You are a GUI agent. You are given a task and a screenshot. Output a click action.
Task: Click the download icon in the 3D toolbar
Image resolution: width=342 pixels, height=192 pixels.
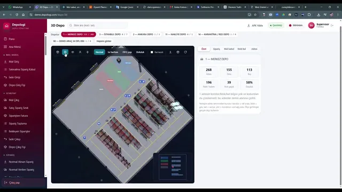[x=170, y=52]
